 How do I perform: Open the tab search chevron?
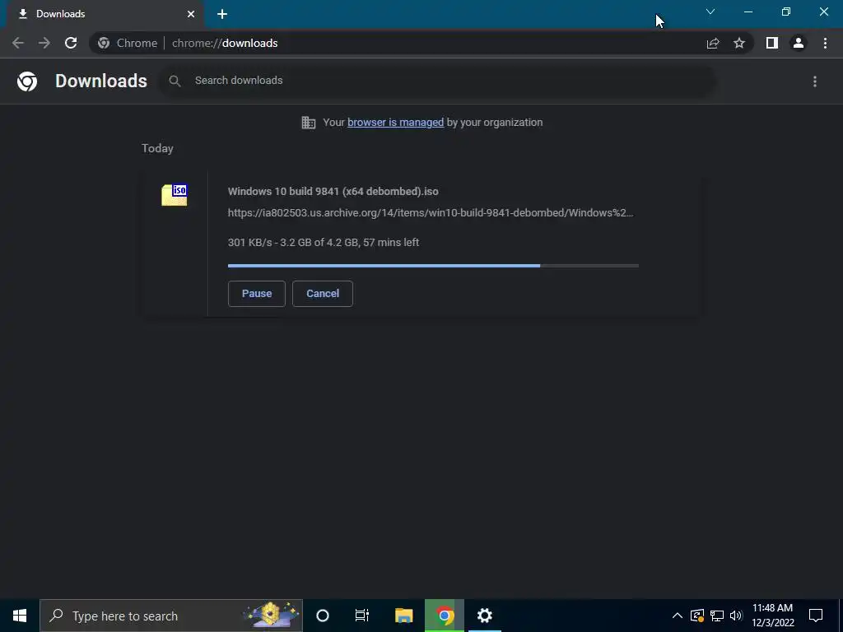click(x=710, y=12)
